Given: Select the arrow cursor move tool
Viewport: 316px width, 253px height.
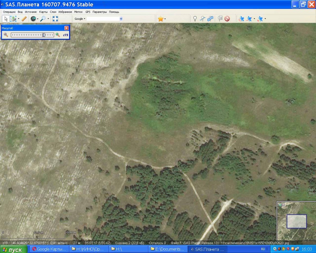Looking at the screenshot, I should (x=6, y=19).
